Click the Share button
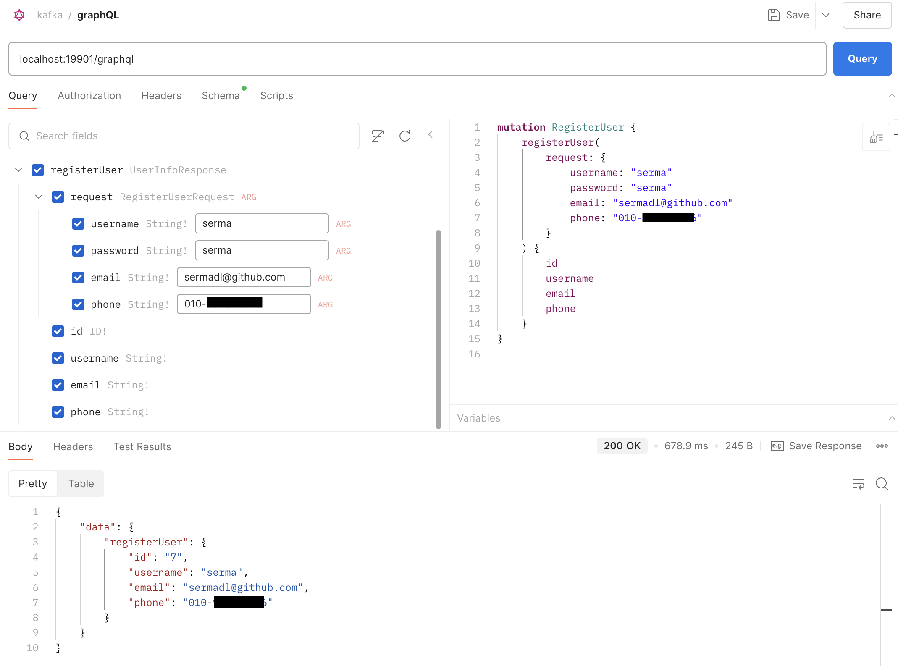 tap(867, 15)
